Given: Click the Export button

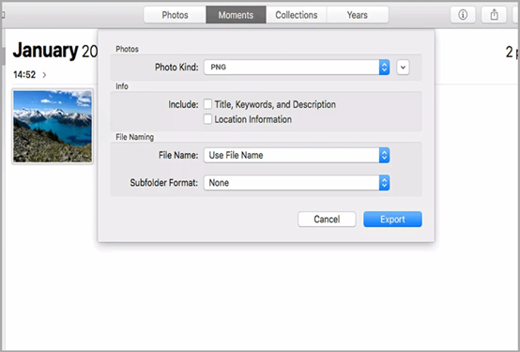Looking at the screenshot, I should 392,220.
